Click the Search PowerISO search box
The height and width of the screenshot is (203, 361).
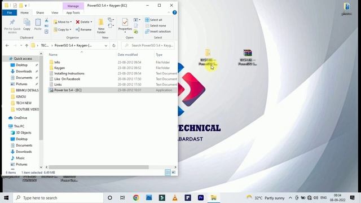coord(148,46)
